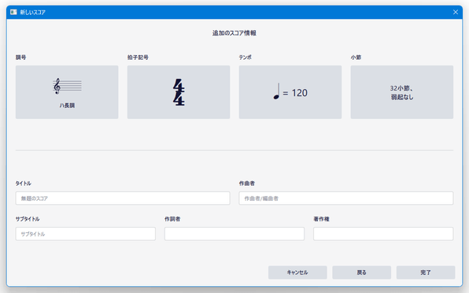The width and height of the screenshot is (469, 293).
Task: Click the ハ長調 key name label
Action: click(x=67, y=106)
